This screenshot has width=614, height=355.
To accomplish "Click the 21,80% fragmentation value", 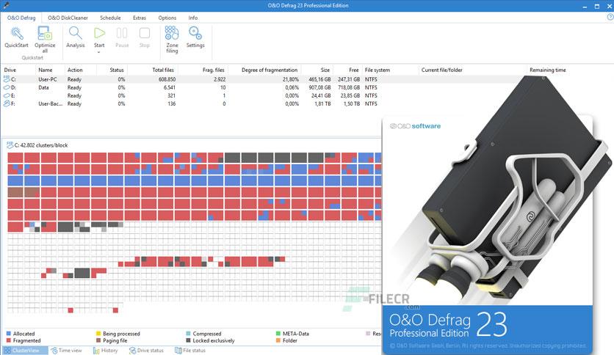I will click(291, 79).
